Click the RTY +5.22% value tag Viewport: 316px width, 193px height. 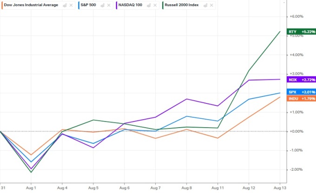pyautogui.click(x=301, y=32)
